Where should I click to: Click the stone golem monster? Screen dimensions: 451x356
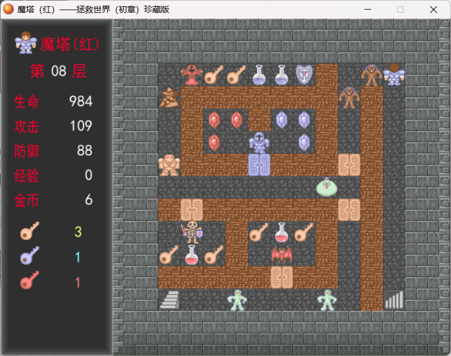coord(169,165)
